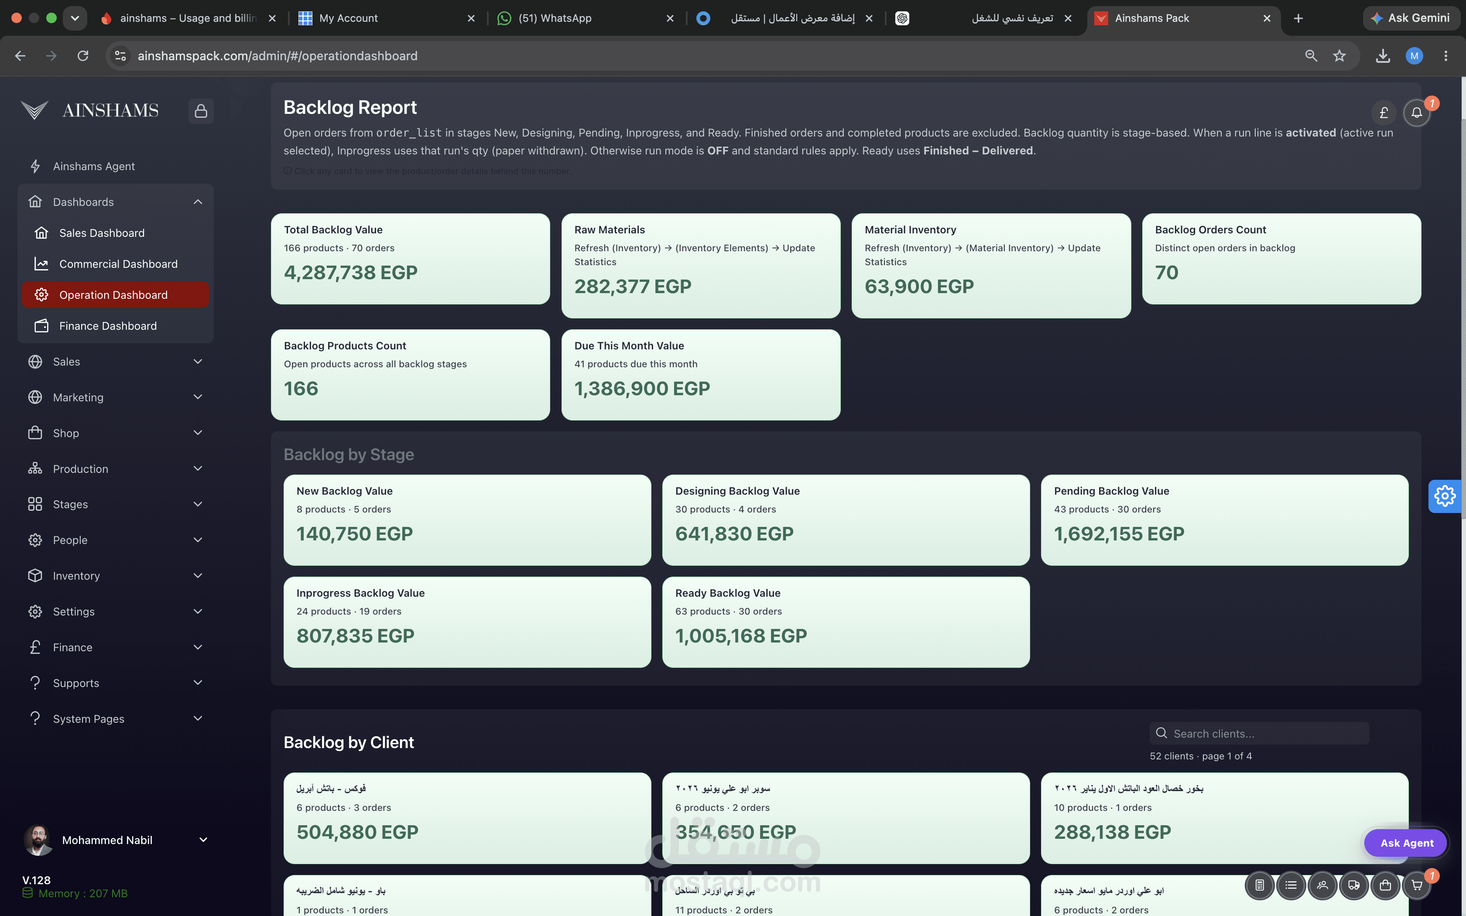
Task: Open the Finance Dashboard
Action: tap(116, 326)
